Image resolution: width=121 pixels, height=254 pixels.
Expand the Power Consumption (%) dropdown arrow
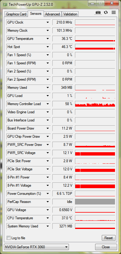(48, 194)
